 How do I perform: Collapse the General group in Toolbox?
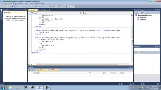[x=5, y=12]
